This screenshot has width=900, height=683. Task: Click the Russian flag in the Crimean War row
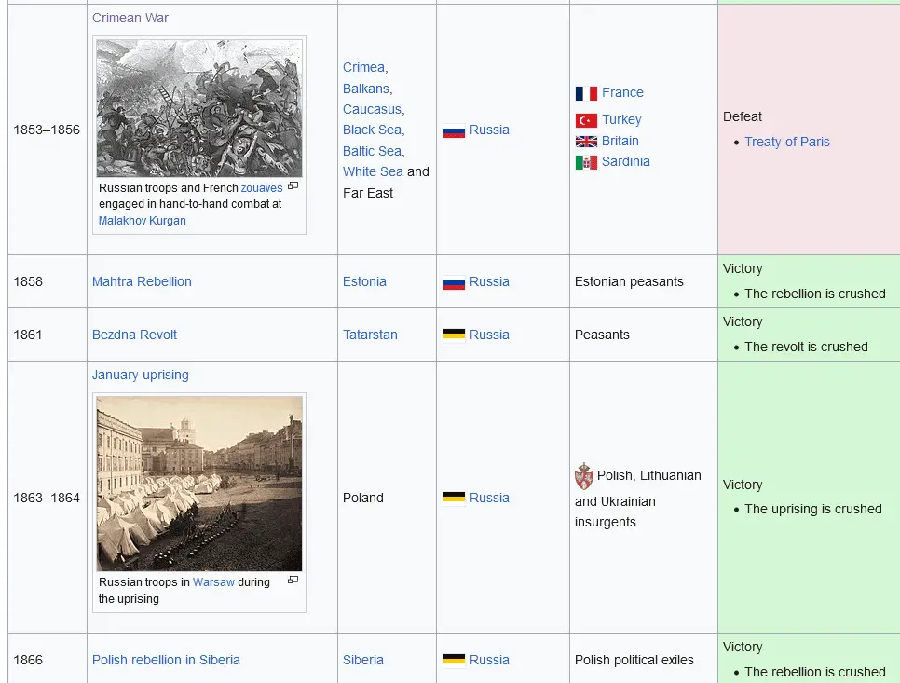[x=454, y=130]
